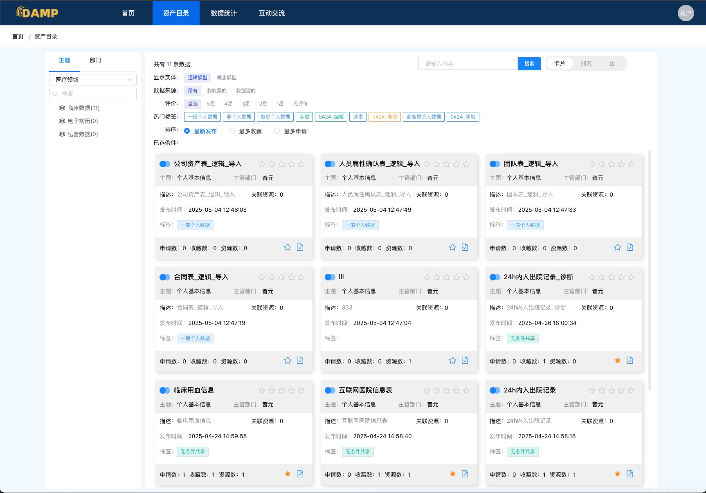Switch to the 部门 sidebar tab
Image resolution: width=706 pixels, height=493 pixels.
(x=95, y=60)
